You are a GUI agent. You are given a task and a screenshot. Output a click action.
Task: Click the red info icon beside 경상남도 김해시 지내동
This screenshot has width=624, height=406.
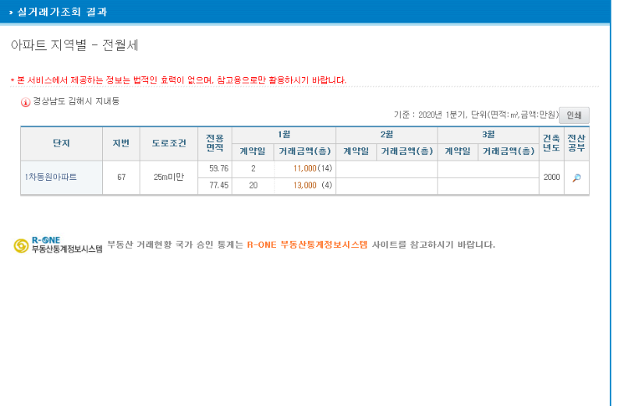26,102
